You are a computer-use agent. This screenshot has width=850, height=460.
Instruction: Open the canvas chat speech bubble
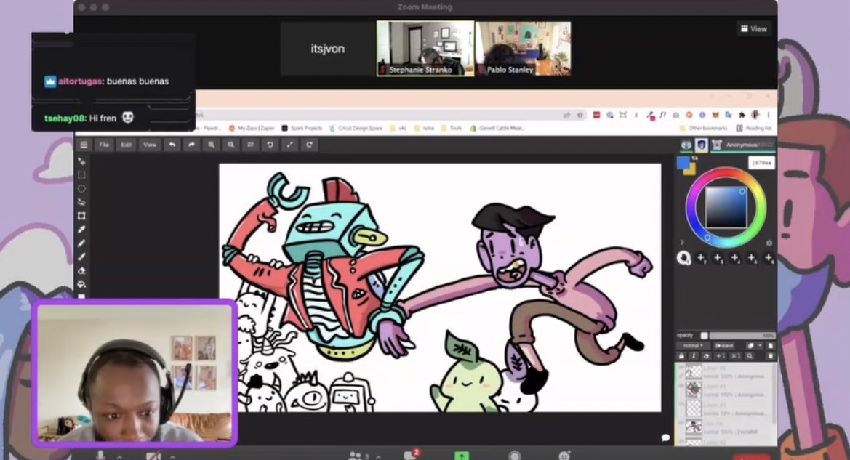tap(666, 437)
